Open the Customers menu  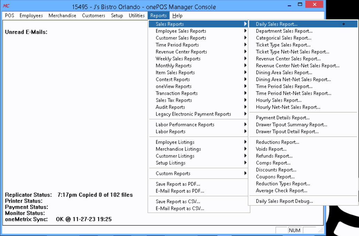pyautogui.click(x=93, y=16)
